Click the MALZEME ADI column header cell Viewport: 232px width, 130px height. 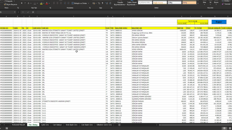(154, 28)
